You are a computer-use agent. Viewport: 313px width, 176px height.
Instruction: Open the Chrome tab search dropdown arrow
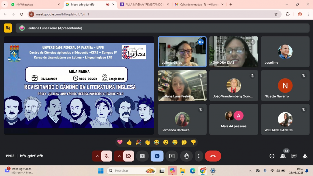5,4
